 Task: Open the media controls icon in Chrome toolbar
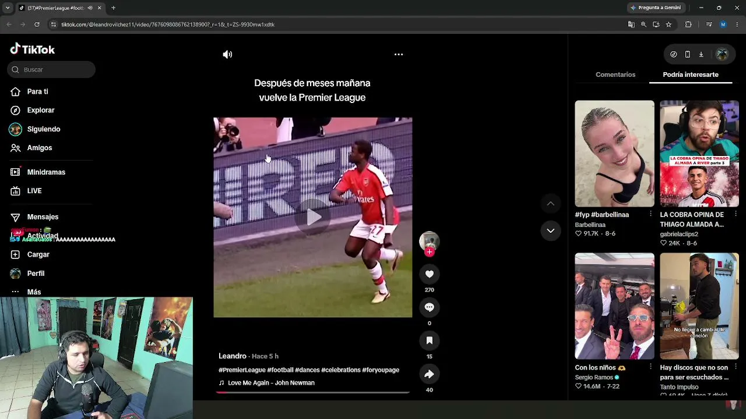pyautogui.click(x=709, y=24)
